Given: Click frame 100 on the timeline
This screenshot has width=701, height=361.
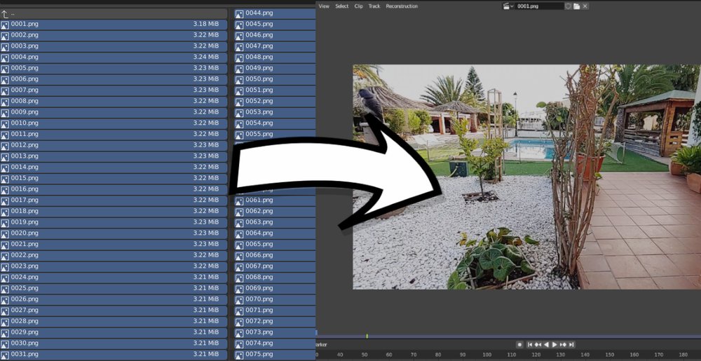Looking at the screenshot, I should (489, 355).
